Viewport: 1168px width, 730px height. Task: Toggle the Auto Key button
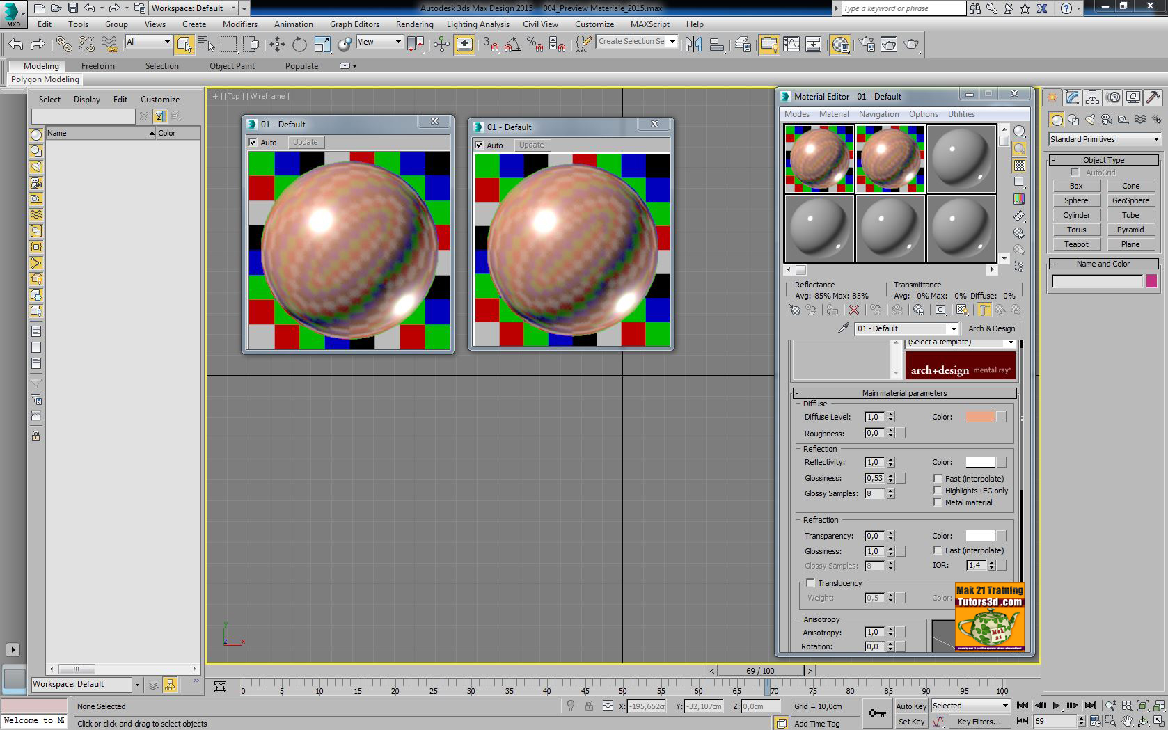click(x=910, y=706)
